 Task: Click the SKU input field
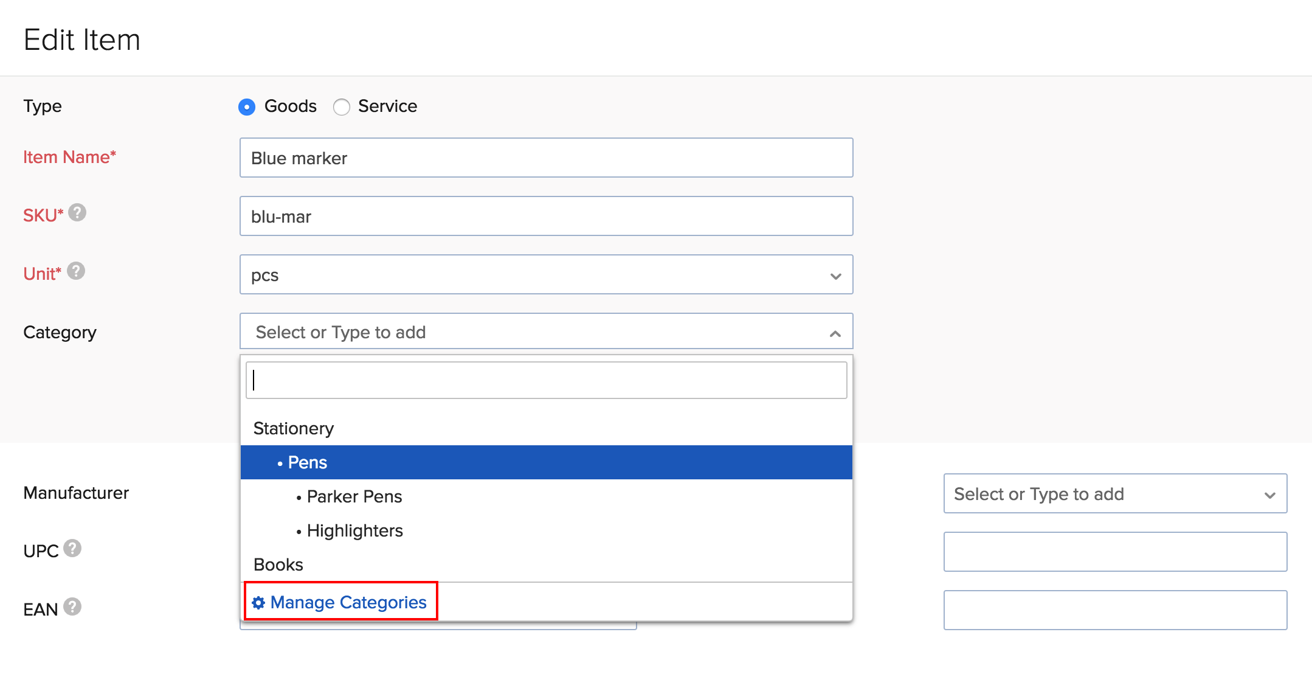click(x=547, y=216)
